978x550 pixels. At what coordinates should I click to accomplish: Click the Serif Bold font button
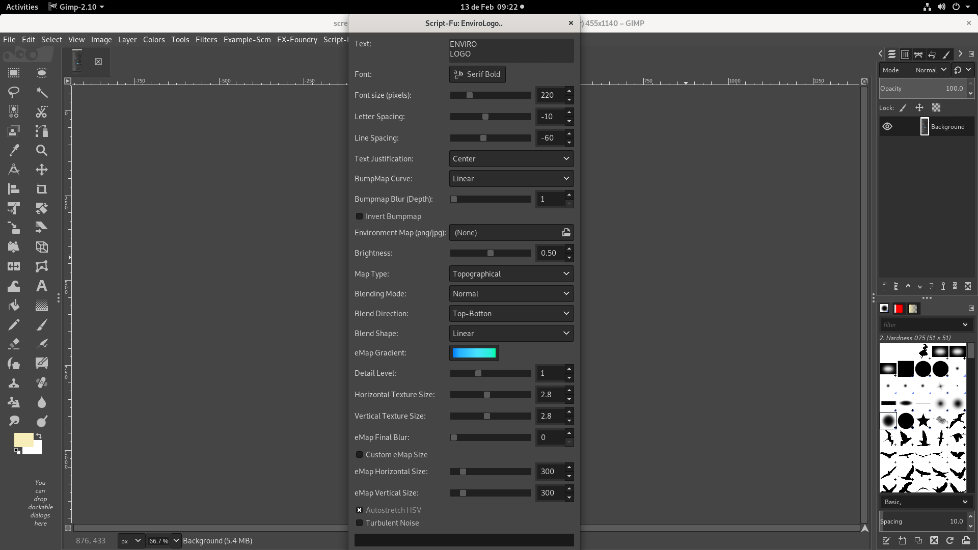[477, 74]
